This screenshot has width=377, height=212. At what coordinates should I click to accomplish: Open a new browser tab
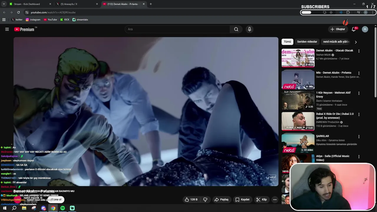click(151, 4)
